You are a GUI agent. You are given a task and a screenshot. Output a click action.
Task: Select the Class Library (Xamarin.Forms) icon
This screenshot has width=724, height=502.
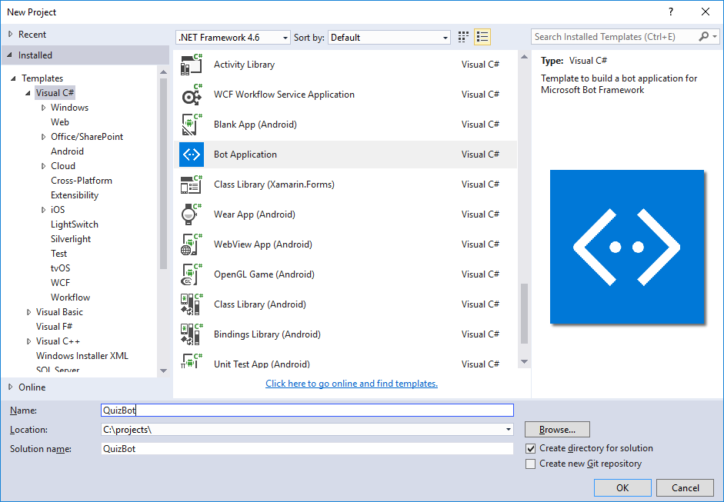pos(191,184)
